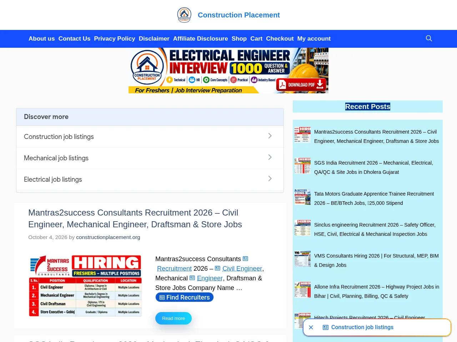Open the search magnifier icon

point(429,38)
